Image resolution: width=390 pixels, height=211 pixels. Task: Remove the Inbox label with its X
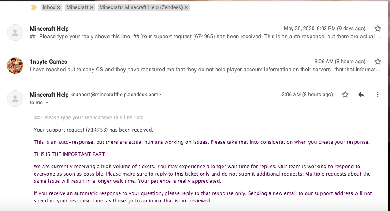point(59,7)
